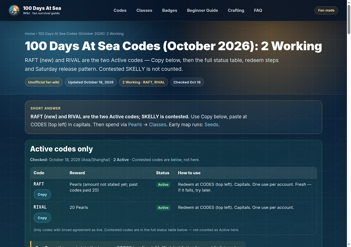
Task: Click the Status column header
Action: pos(163,173)
